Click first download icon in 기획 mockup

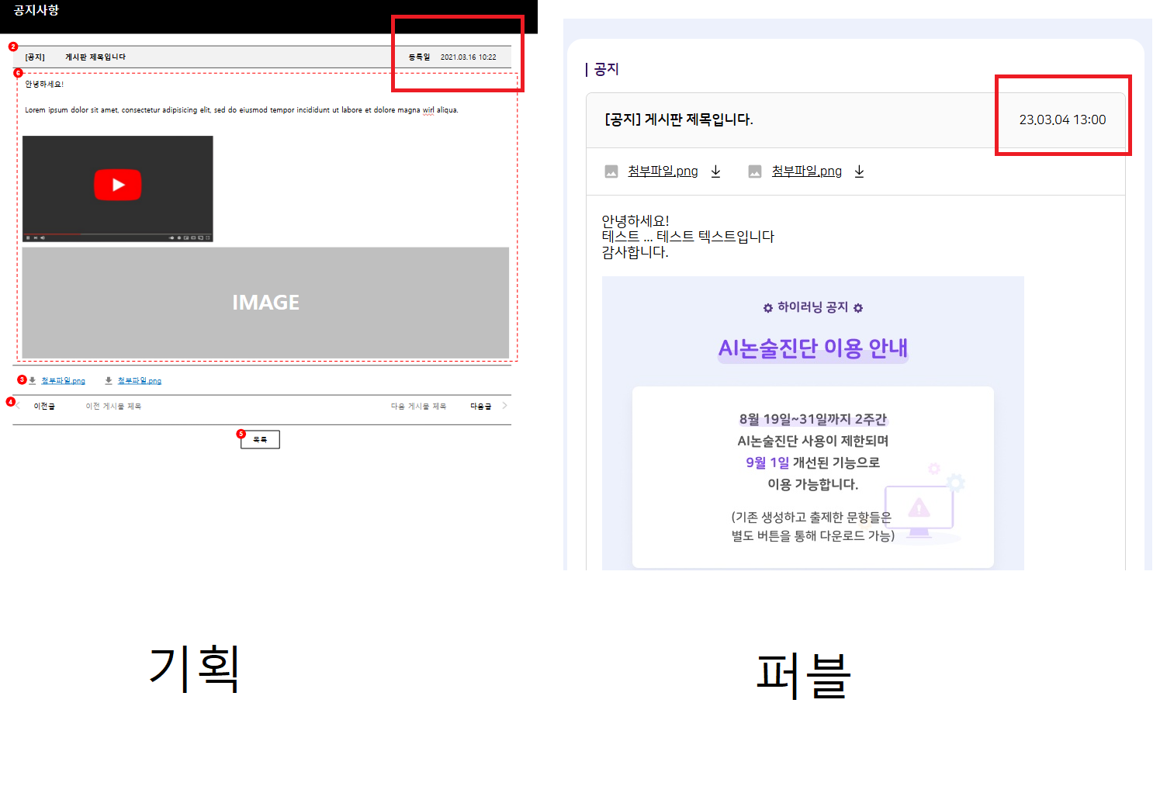point(33,380)
